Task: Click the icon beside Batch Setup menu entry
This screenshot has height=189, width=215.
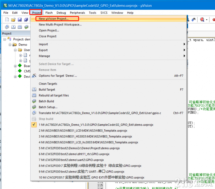Action: 34,107
